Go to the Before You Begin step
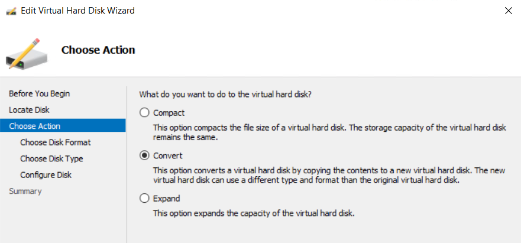The width and height of the screenshot is (521, 243). click(39, 94)
